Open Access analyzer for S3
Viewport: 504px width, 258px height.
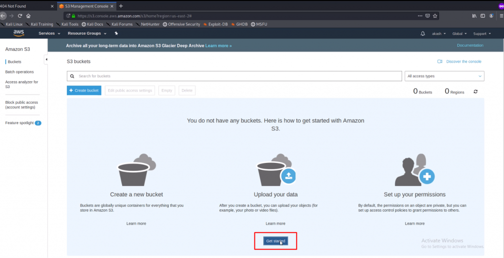click(x=22, y=84)
